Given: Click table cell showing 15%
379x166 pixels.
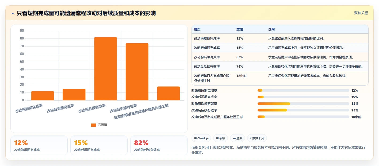Looking at the screenshot, I should (240, 48).
